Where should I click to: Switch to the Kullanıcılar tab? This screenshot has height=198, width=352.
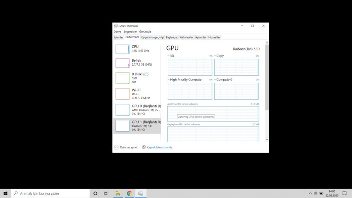[x=186, y=37]
